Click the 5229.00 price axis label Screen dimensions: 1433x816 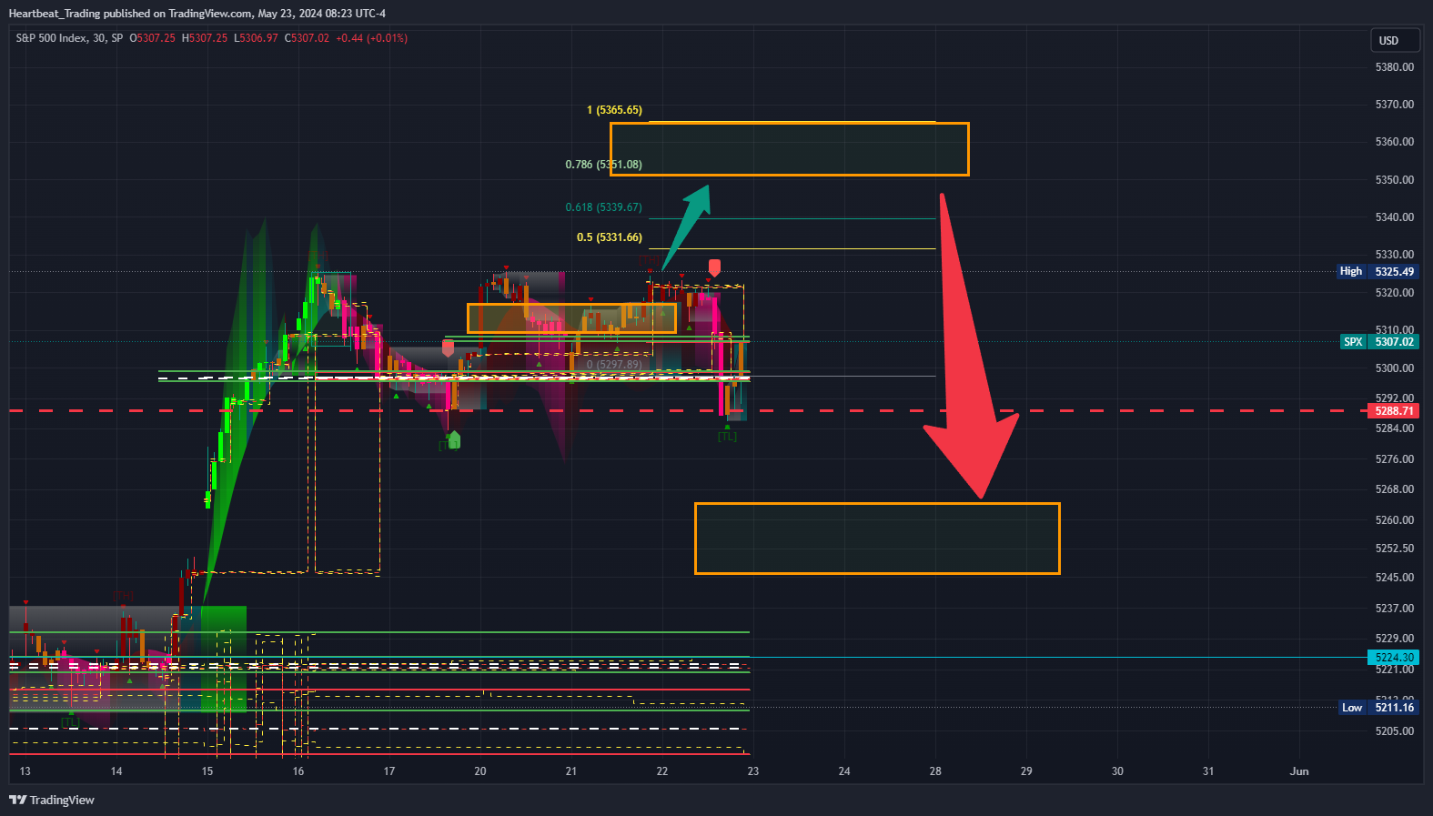coord(1395,639)
